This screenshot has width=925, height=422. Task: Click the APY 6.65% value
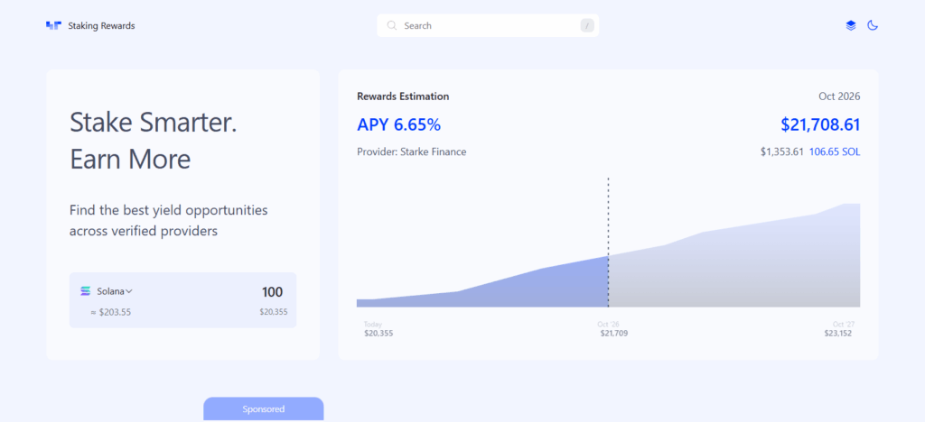click(399, 124)
